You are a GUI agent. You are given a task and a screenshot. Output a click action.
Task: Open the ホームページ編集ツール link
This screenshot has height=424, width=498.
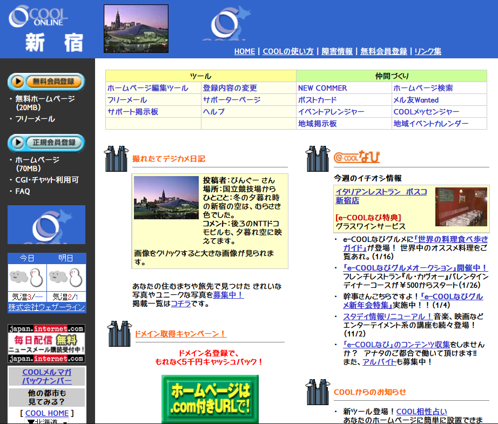point(147,88)
